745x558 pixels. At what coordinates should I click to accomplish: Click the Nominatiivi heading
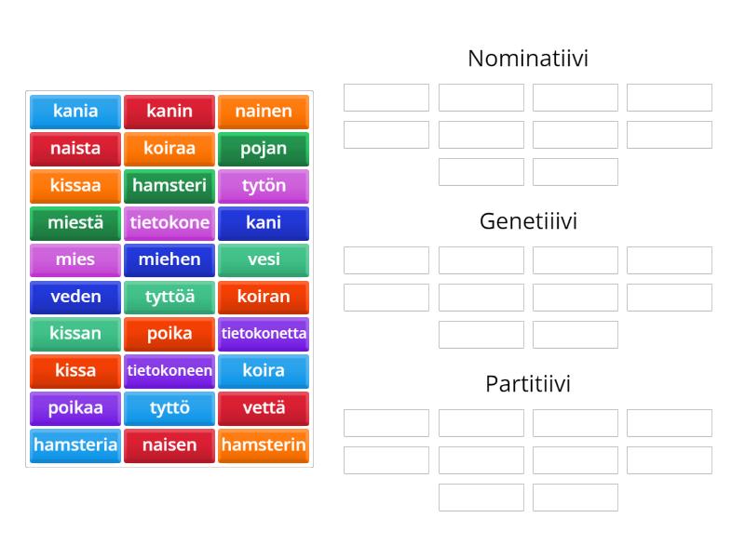tap(528, 58)
